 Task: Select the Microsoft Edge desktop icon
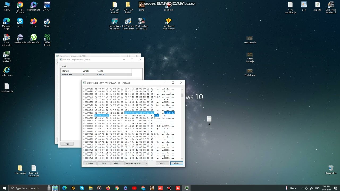(7, 24)
